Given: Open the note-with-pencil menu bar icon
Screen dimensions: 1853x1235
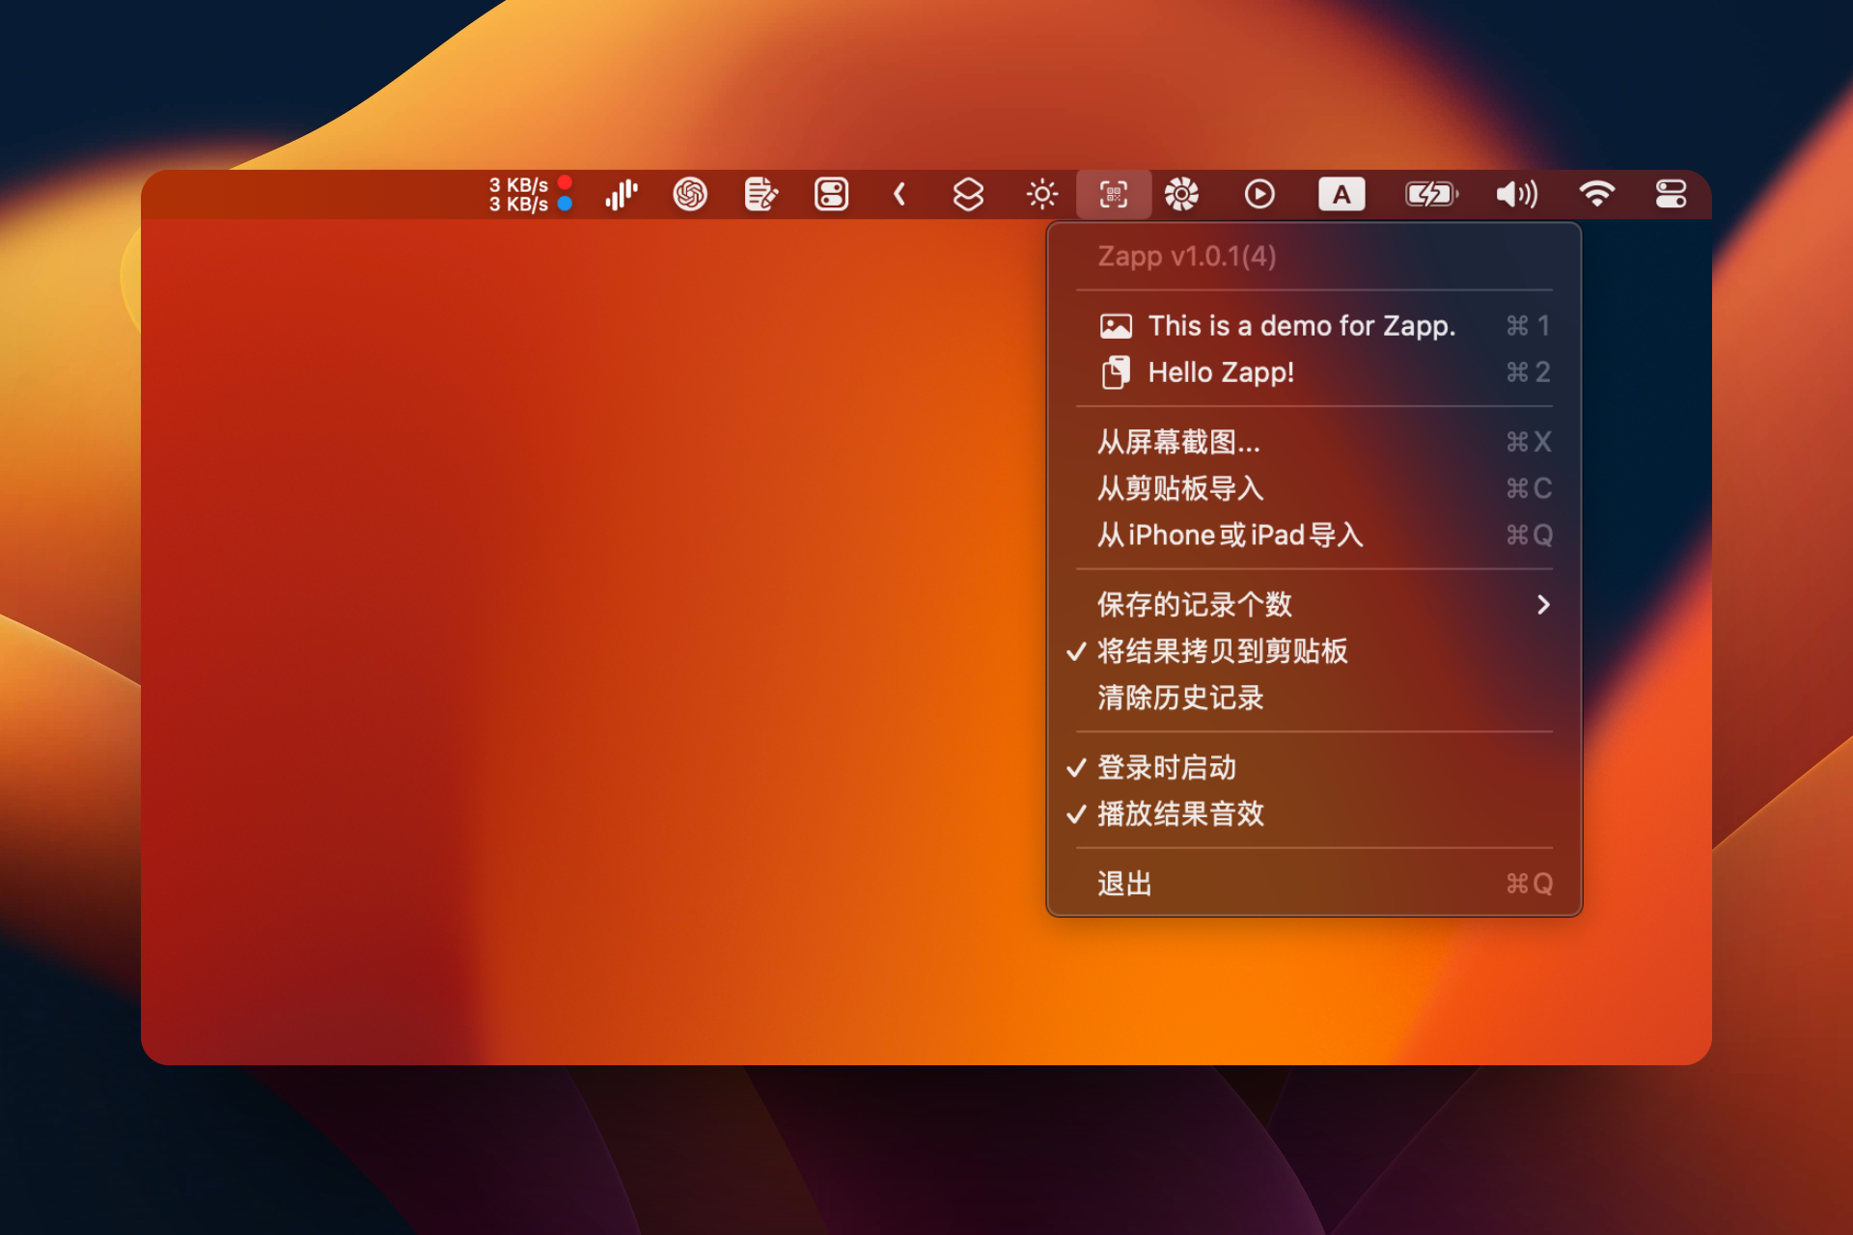Looking at the screenshot, I should tap(761, 195).
